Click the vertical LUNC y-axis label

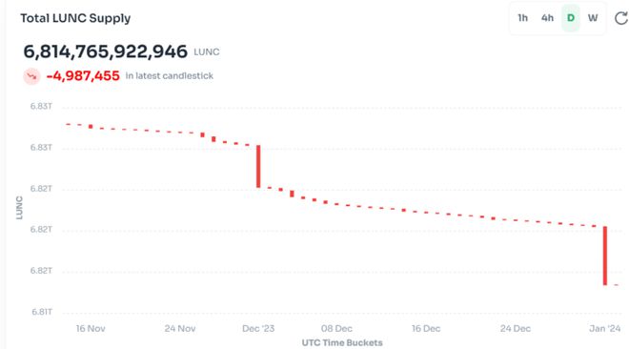19,208
